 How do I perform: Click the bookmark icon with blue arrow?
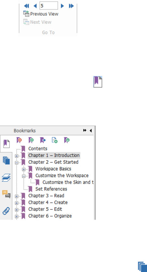coord(43,140)
